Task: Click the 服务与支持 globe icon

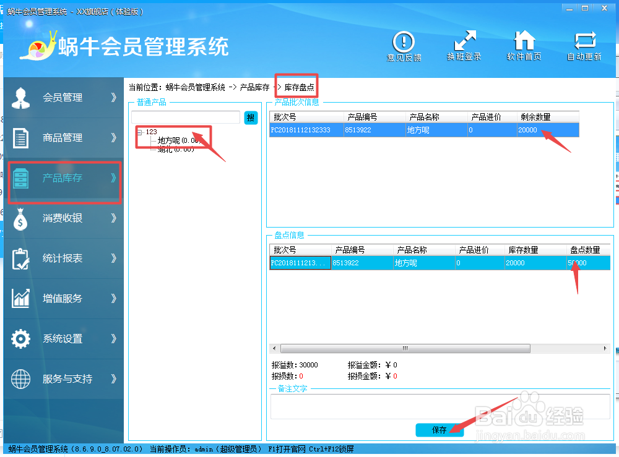Action: pyautogui.click(x=20, y=379)
